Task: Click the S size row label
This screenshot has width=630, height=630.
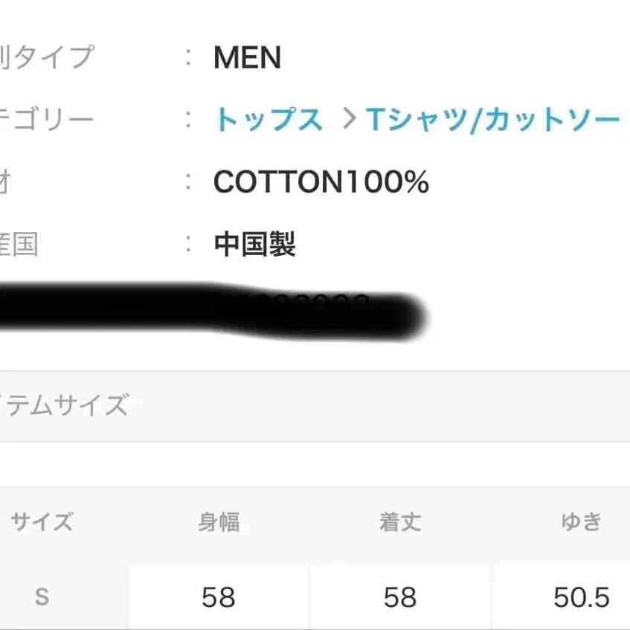Action: (42, 597)
